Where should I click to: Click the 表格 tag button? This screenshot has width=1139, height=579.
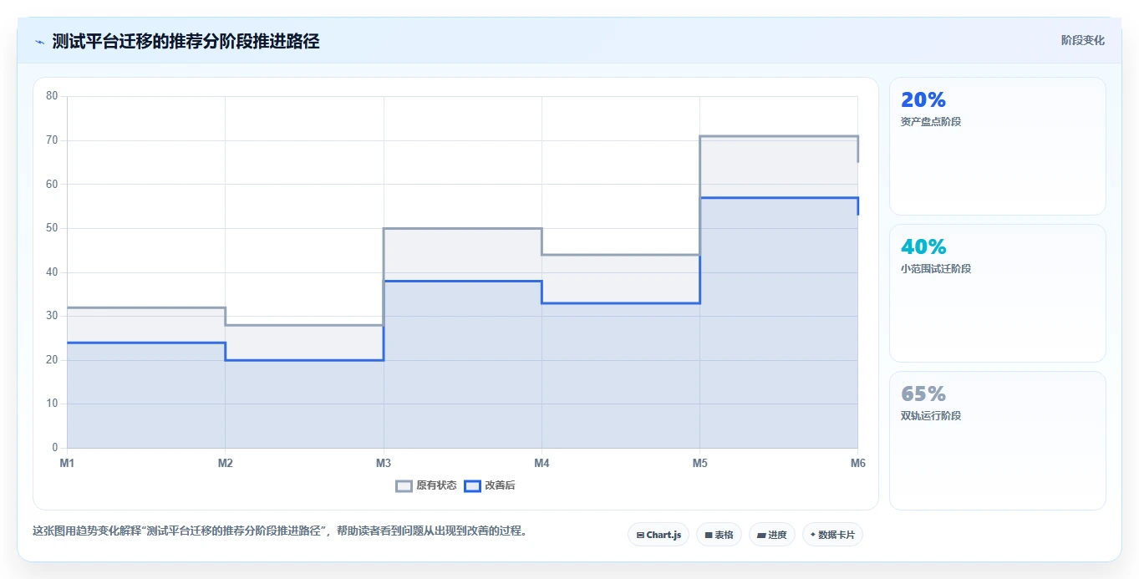pos(719,535)
